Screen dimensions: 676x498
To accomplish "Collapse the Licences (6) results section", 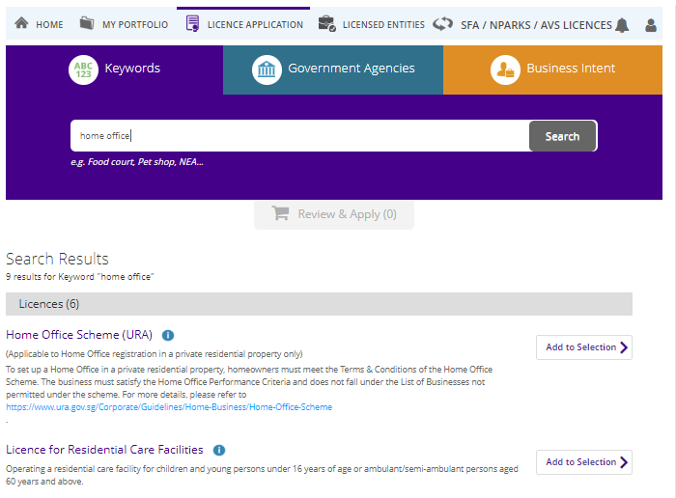I will 319,304.
